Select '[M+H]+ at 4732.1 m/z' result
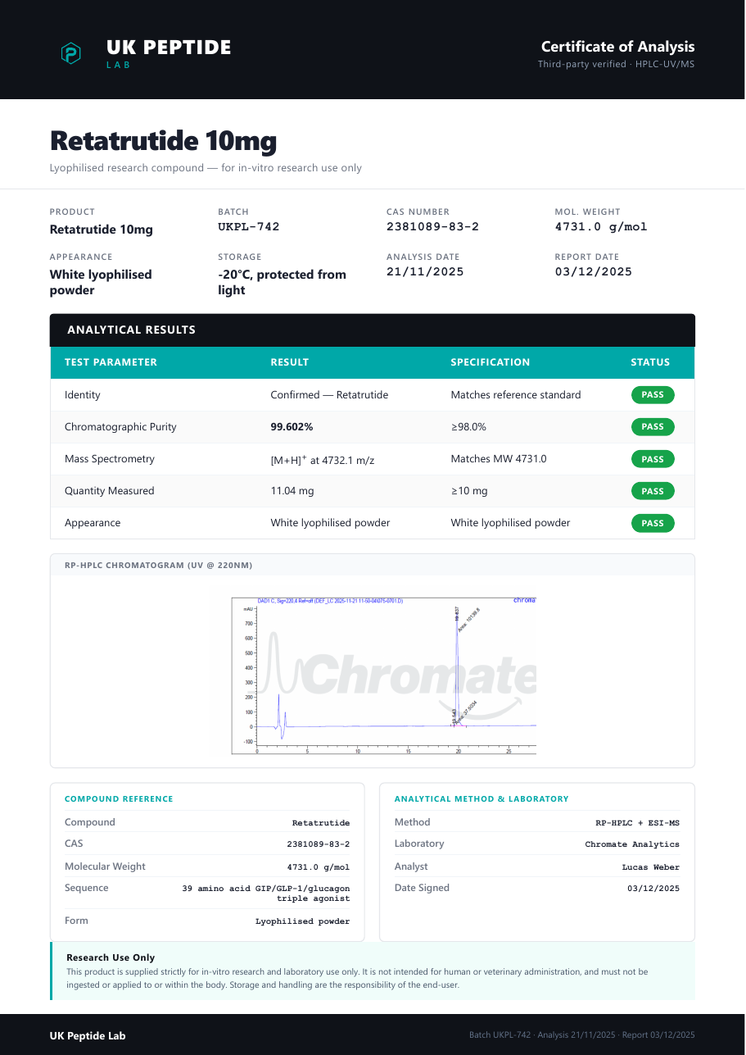The image size is (746, 1055). coord(323,460)
